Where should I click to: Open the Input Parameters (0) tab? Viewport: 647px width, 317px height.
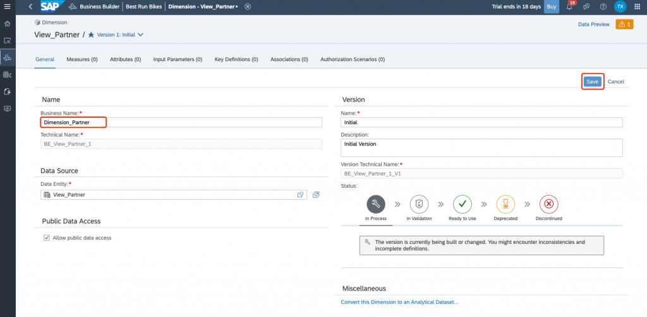178,59
